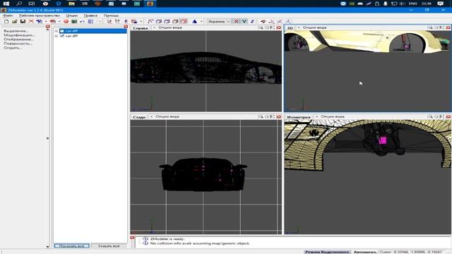This screenshot has height=254, width=452.
Task: Click the 'No collision info' log message
Action: pos(200,243)
